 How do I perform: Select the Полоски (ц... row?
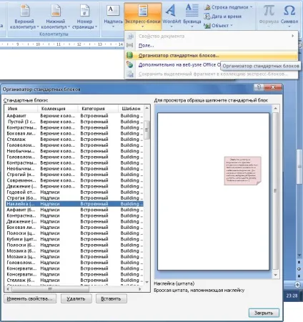pyautogui.click(x=74, y=233)
